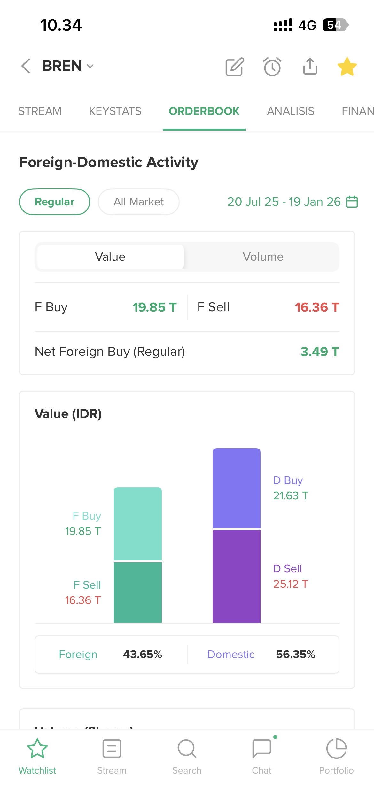
Task: Open the date range calendar icon
Action: tap(352, 202)
